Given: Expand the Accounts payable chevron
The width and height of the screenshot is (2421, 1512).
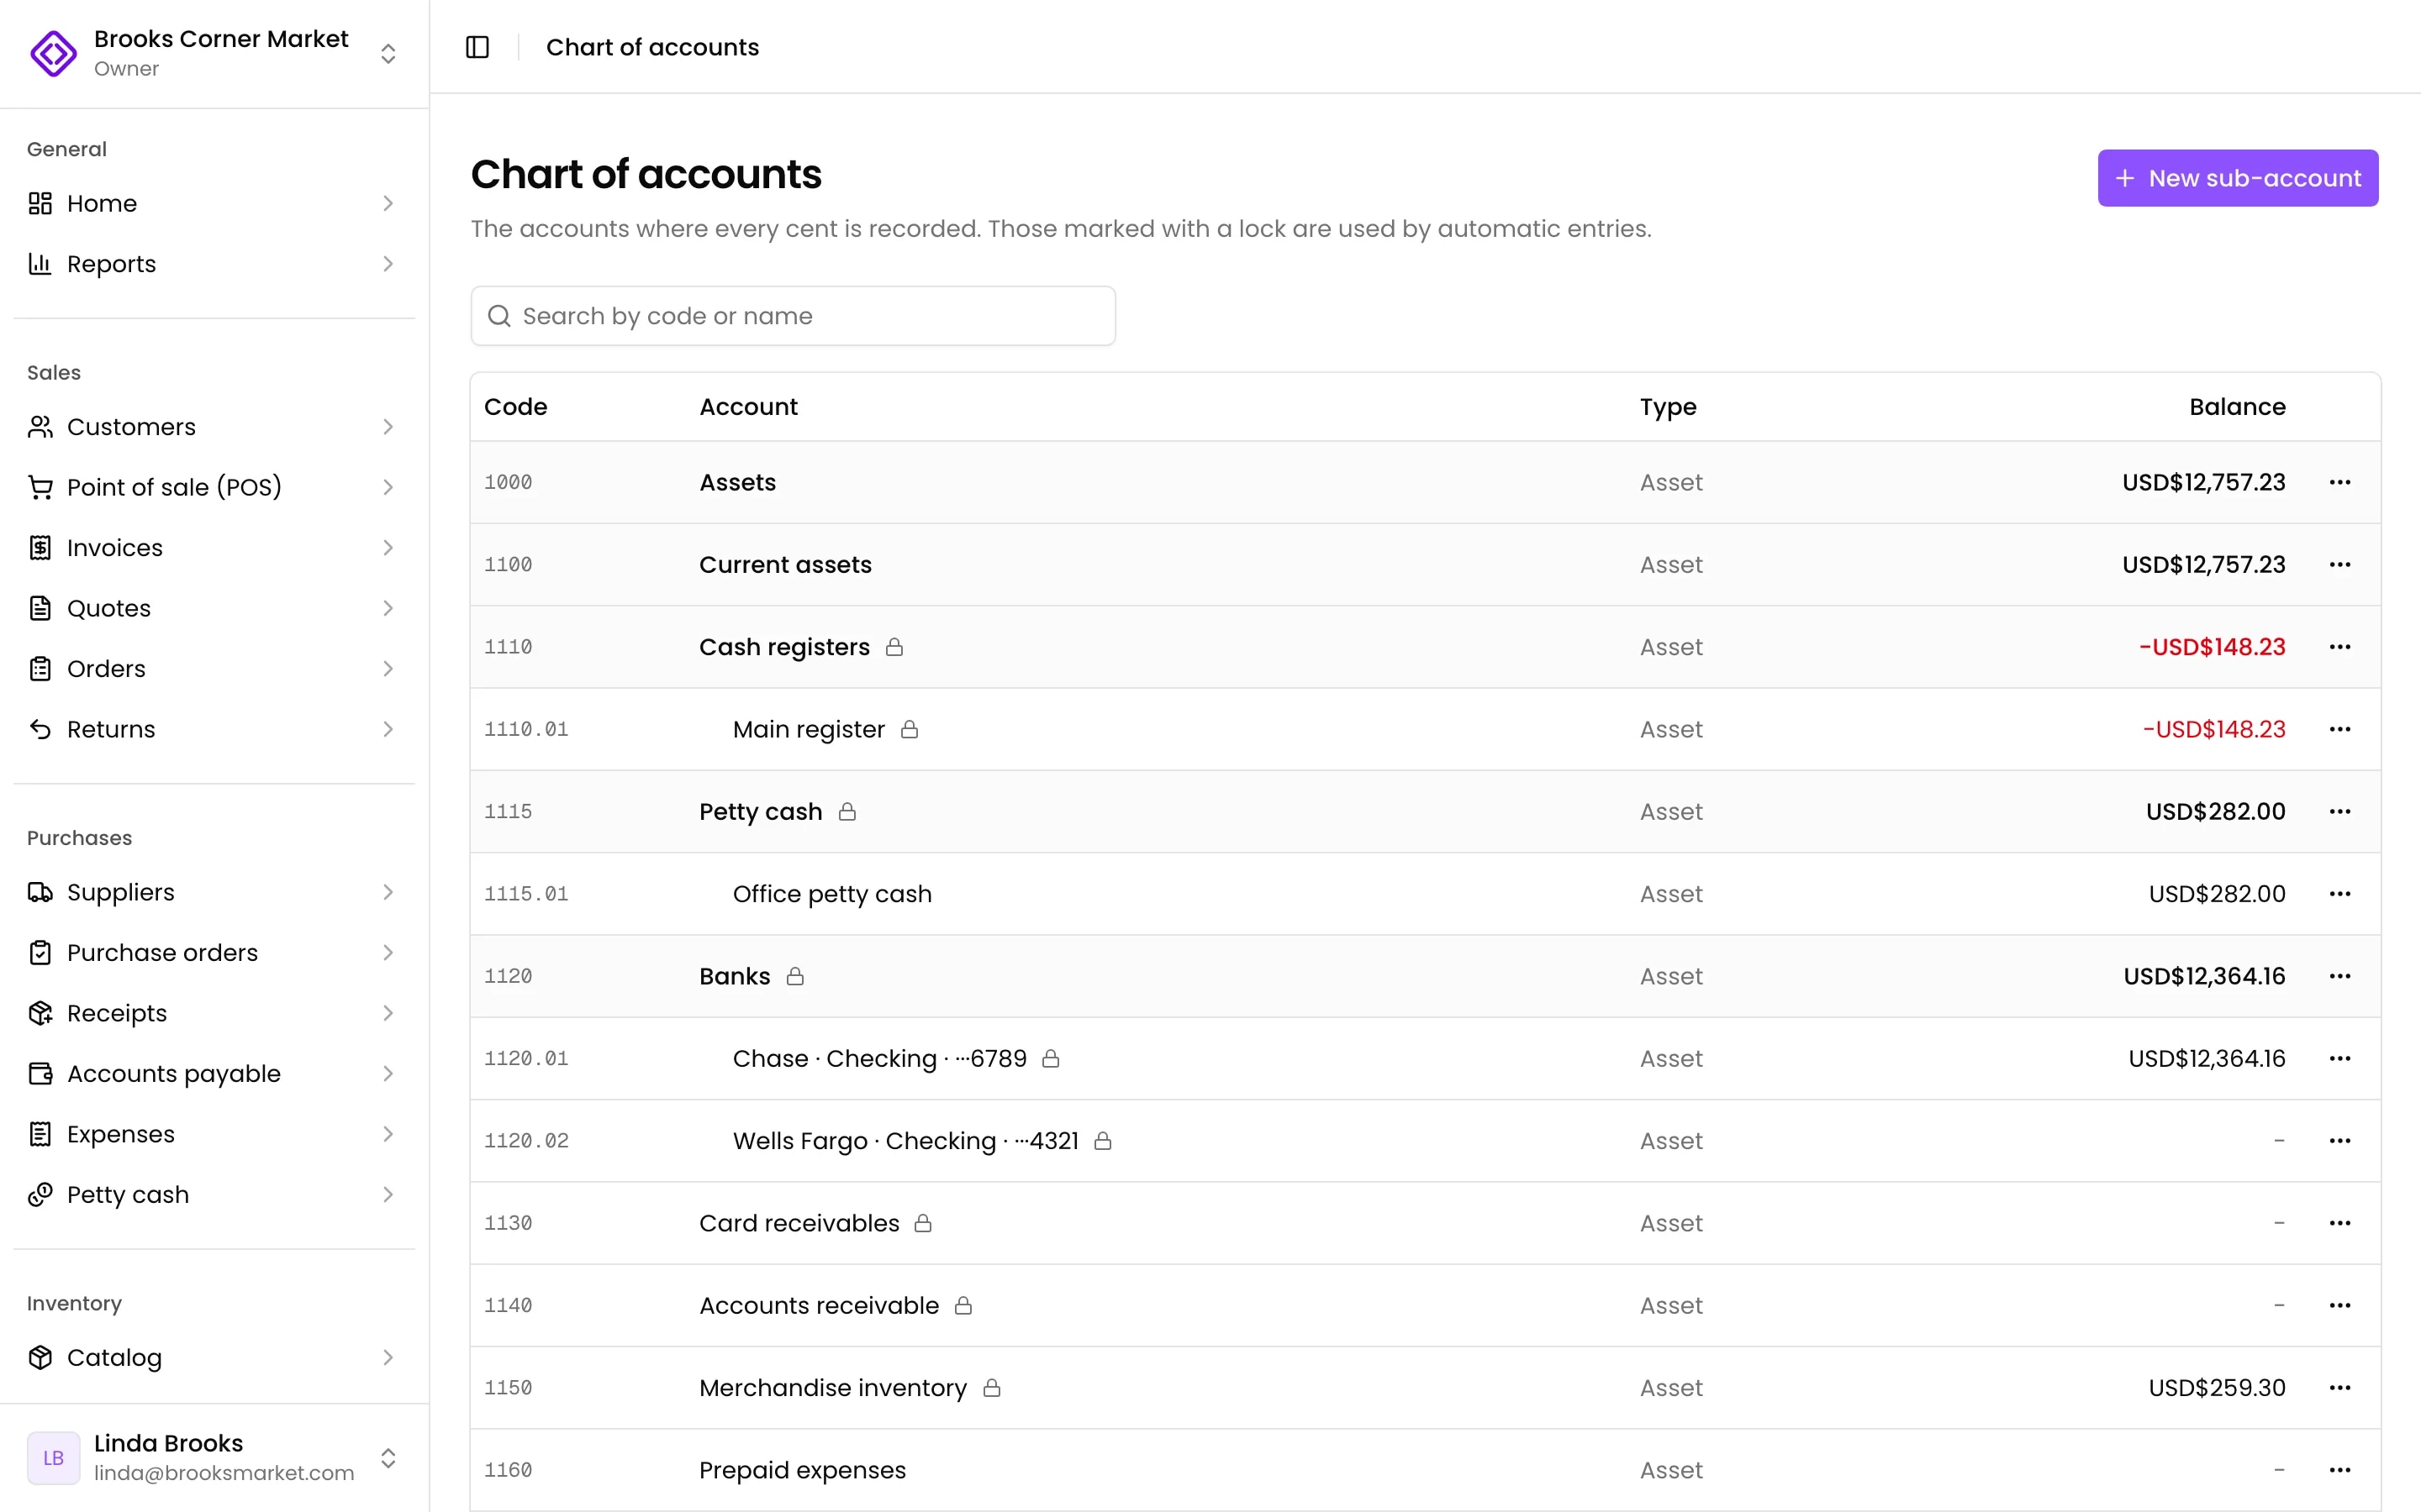Looking at the screenshot, I should (x=388, y=1074).
